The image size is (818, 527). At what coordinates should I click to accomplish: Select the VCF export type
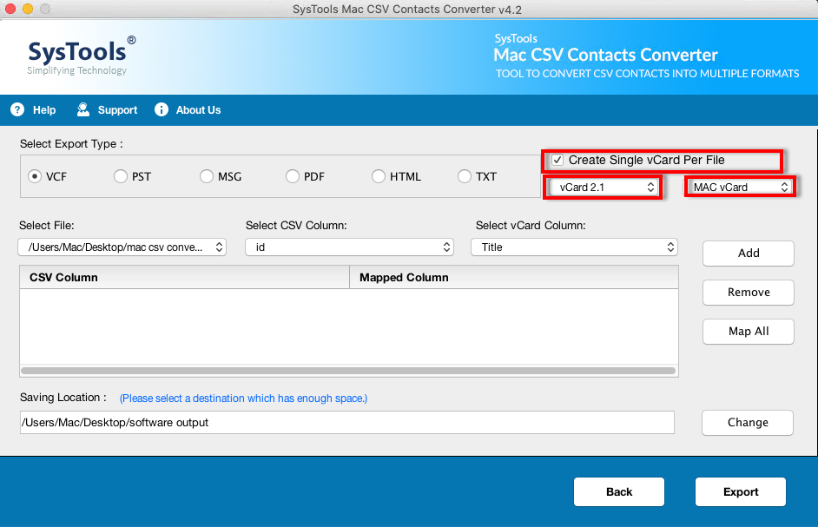tap(35, 176)
